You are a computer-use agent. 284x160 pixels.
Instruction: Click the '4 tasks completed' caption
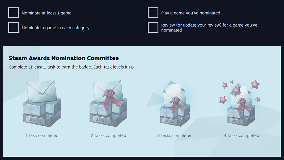241,135
